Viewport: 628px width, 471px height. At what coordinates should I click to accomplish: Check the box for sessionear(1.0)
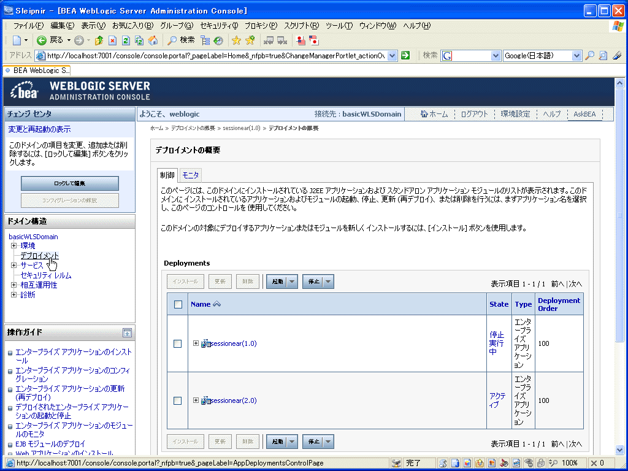pyautogui.click(x=177, y=343)
